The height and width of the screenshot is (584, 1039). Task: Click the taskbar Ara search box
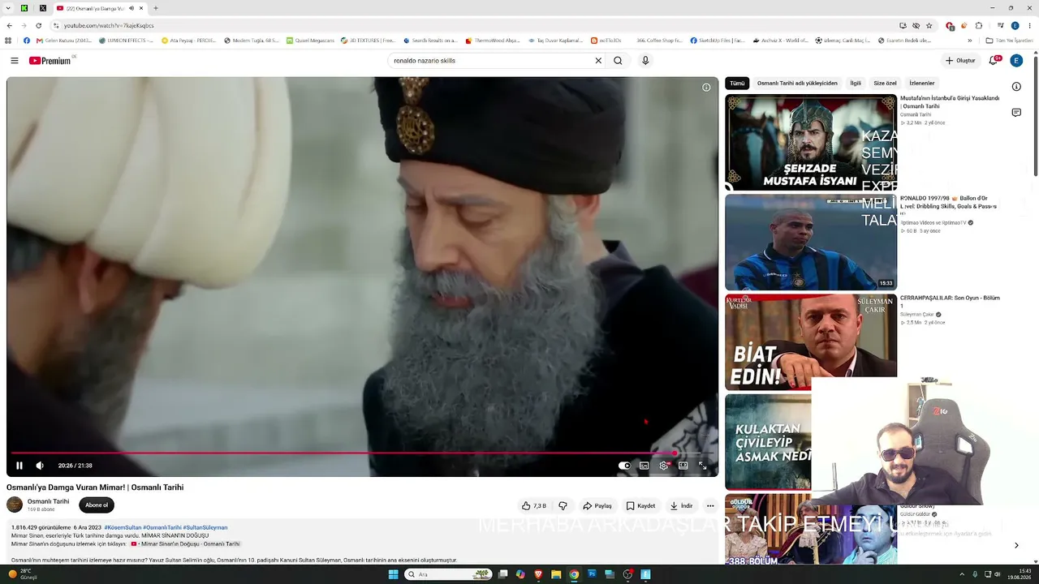click(x=448, y=574)
